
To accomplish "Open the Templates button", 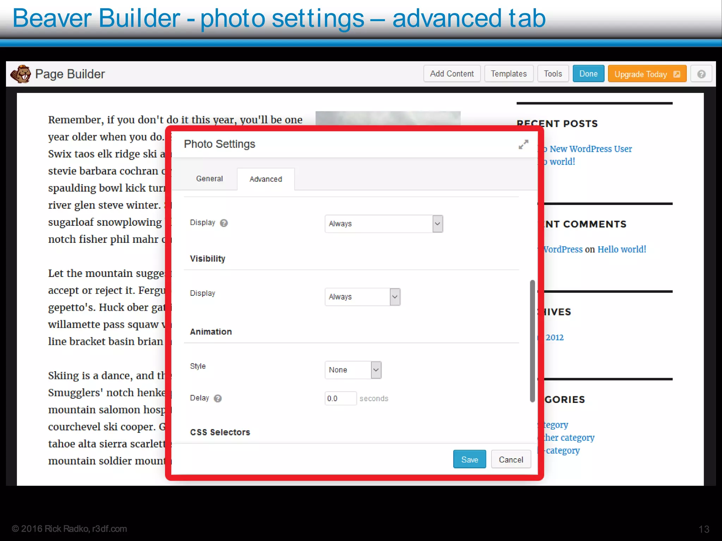I will pyautogui.click(x=509, y=74).
